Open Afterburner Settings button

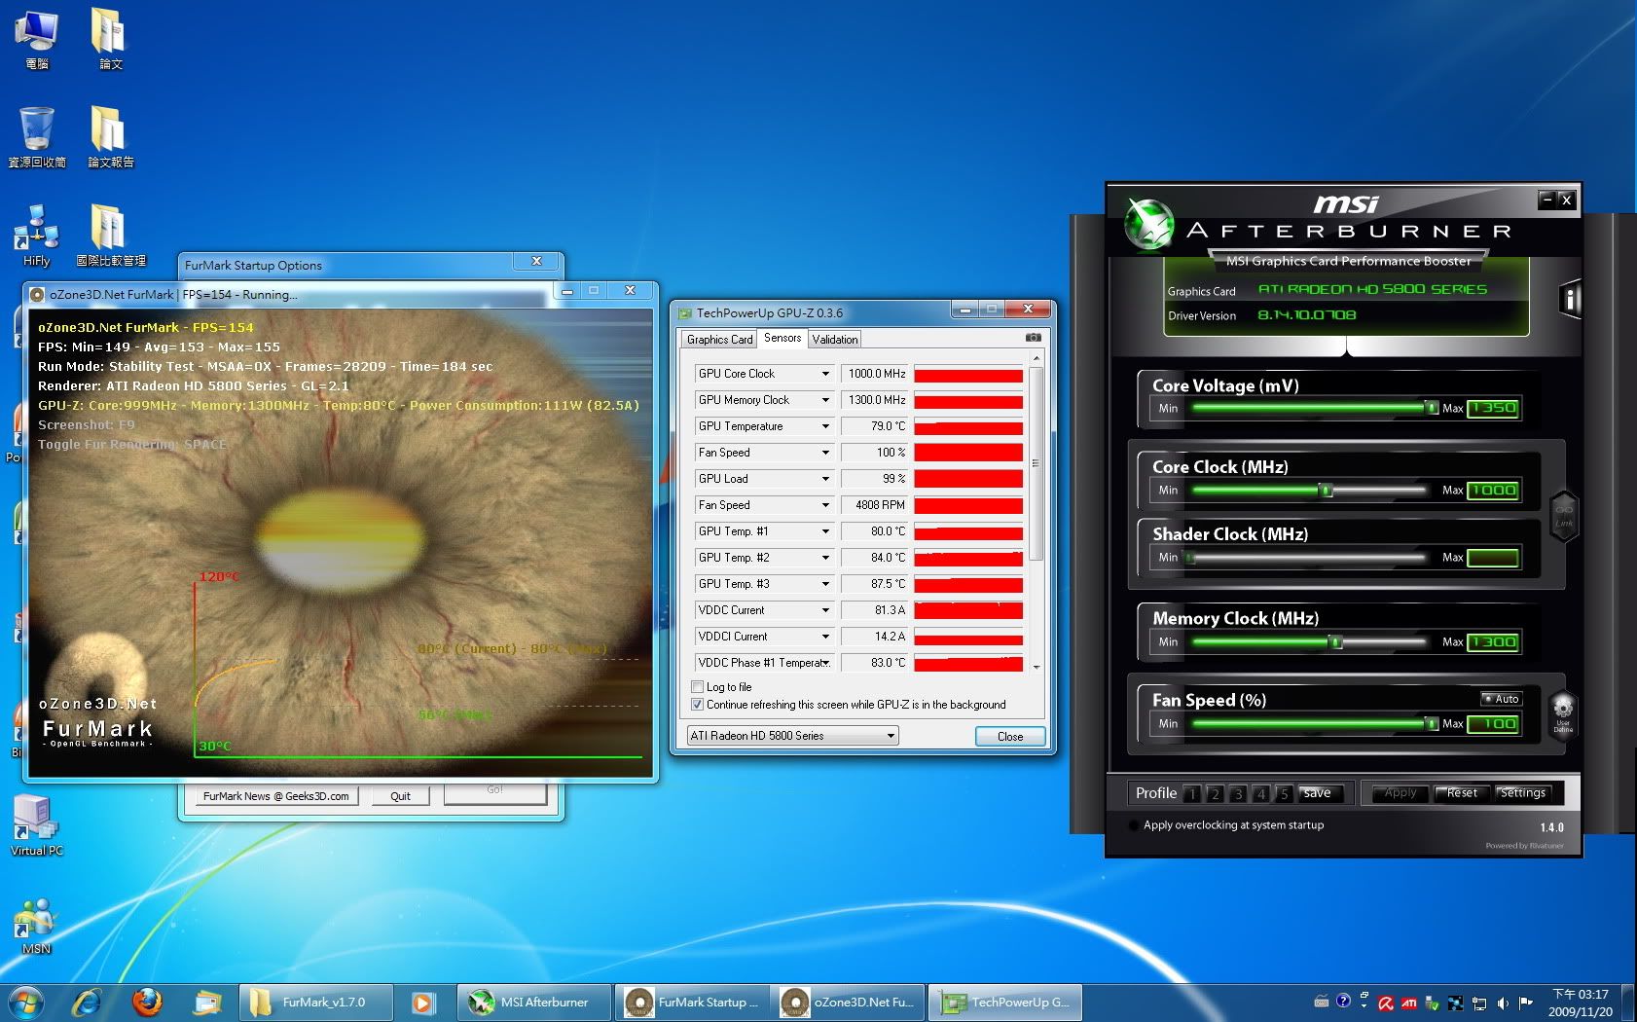point(1523,793)
